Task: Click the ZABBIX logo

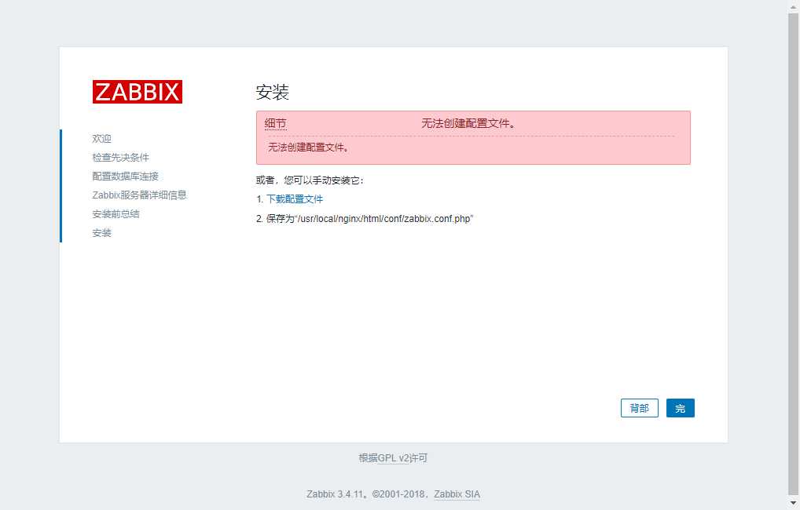Action: pos(138,92)
